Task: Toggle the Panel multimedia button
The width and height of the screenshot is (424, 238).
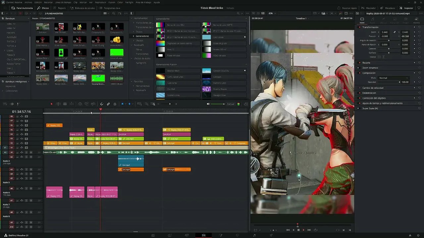Action: point(22,8)
